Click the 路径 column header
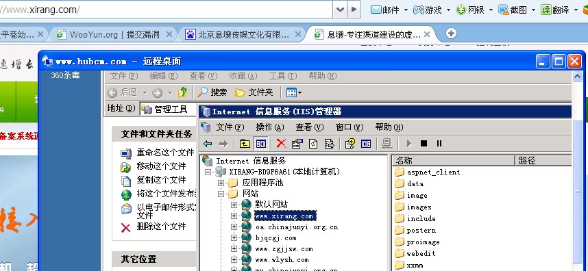This screenshot has height=271, width=588. click(543, 161)
